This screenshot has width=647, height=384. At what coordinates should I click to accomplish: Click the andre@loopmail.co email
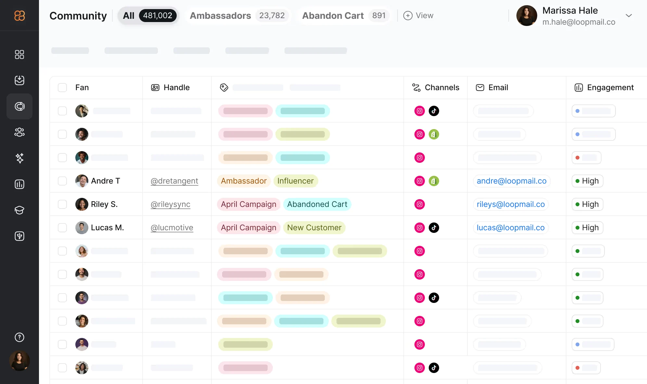(x=512, y=181)
